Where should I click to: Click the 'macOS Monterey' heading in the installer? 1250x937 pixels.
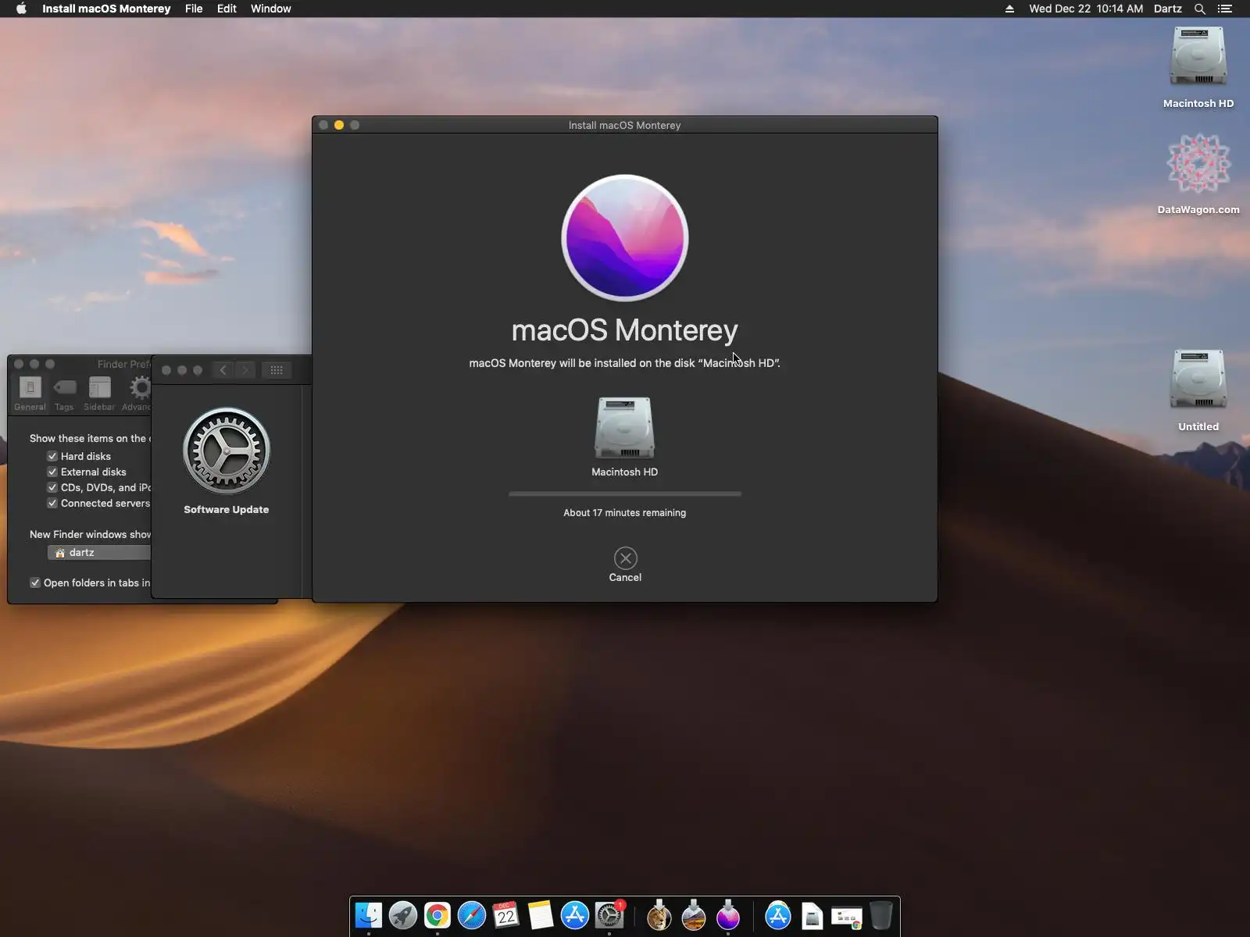(625, 330)
